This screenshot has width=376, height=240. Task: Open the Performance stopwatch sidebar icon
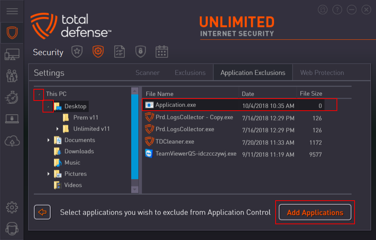coord(12,97)
